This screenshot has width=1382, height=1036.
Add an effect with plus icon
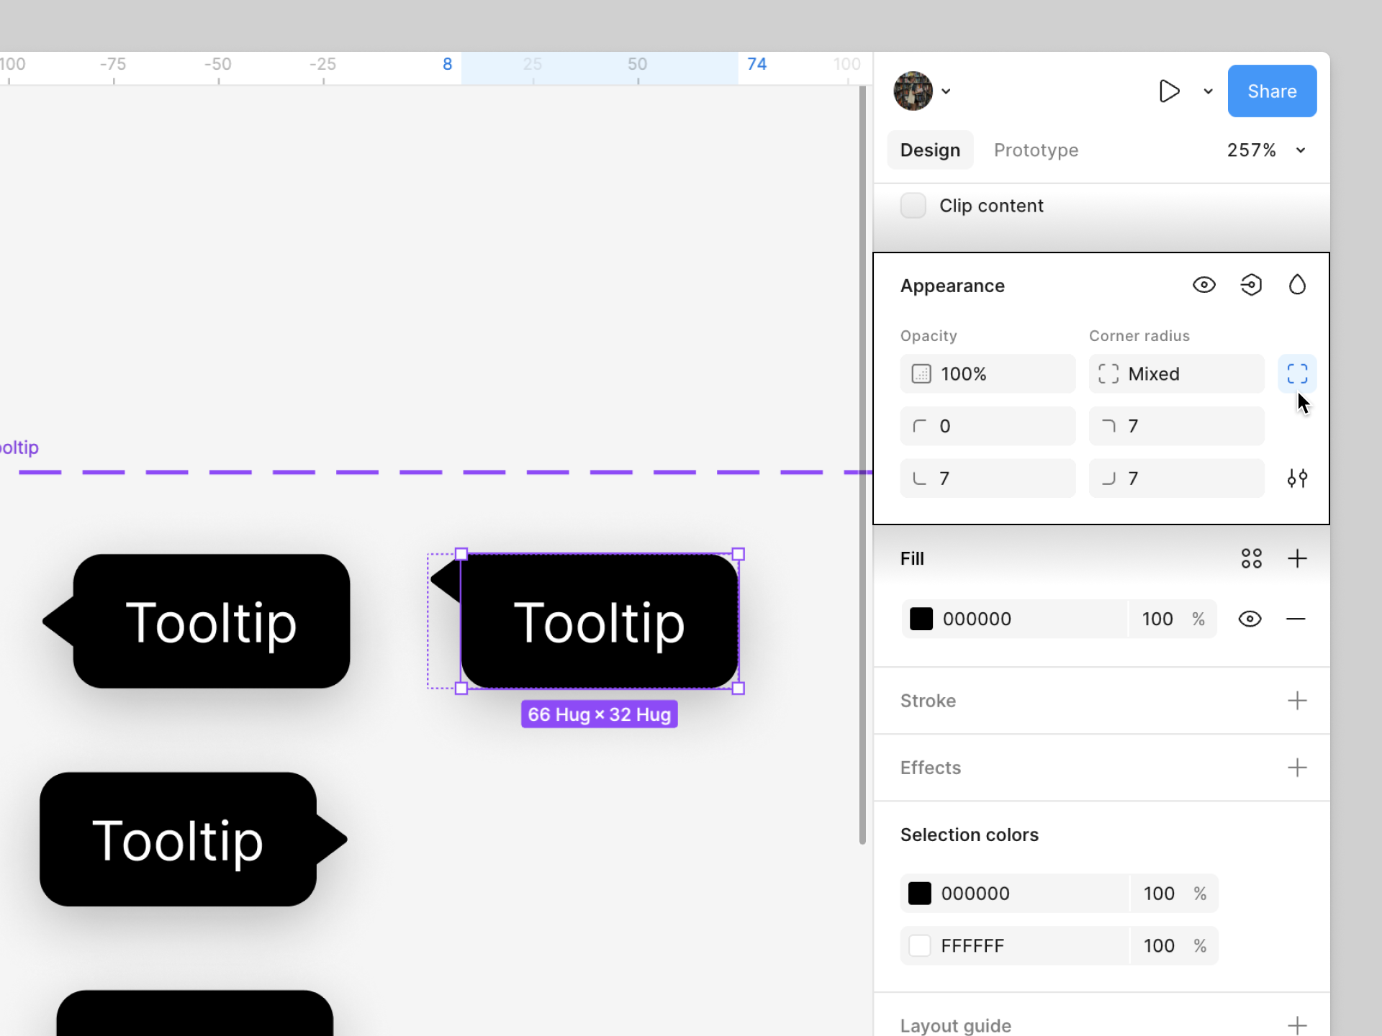click(x=1297, y=768)
